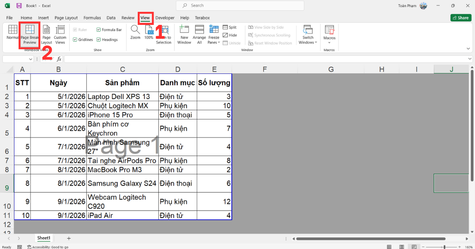Click the Select All corner
This screenshot has height=249, width=475.
[7, 69]
